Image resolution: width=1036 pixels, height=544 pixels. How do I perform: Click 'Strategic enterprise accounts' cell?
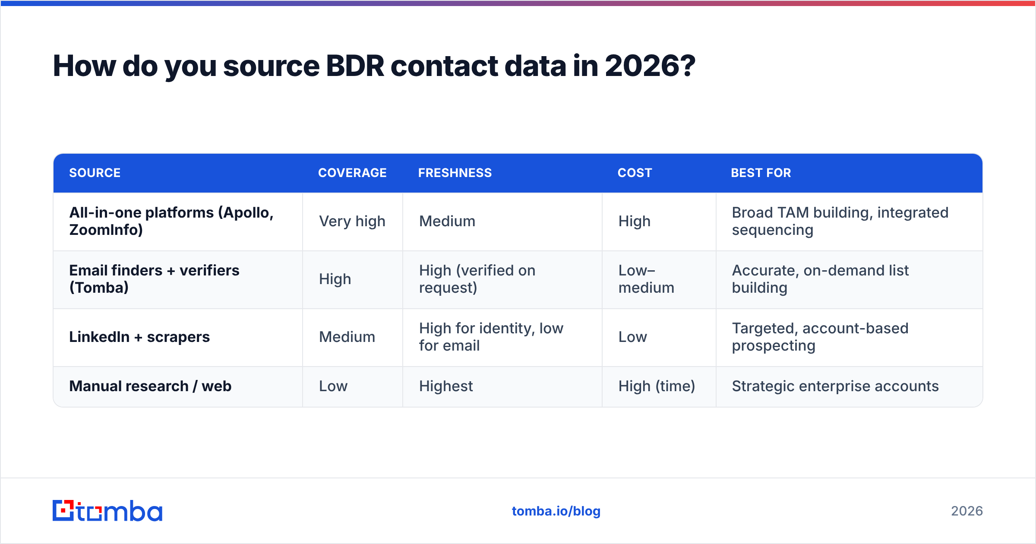coord(850,386)
